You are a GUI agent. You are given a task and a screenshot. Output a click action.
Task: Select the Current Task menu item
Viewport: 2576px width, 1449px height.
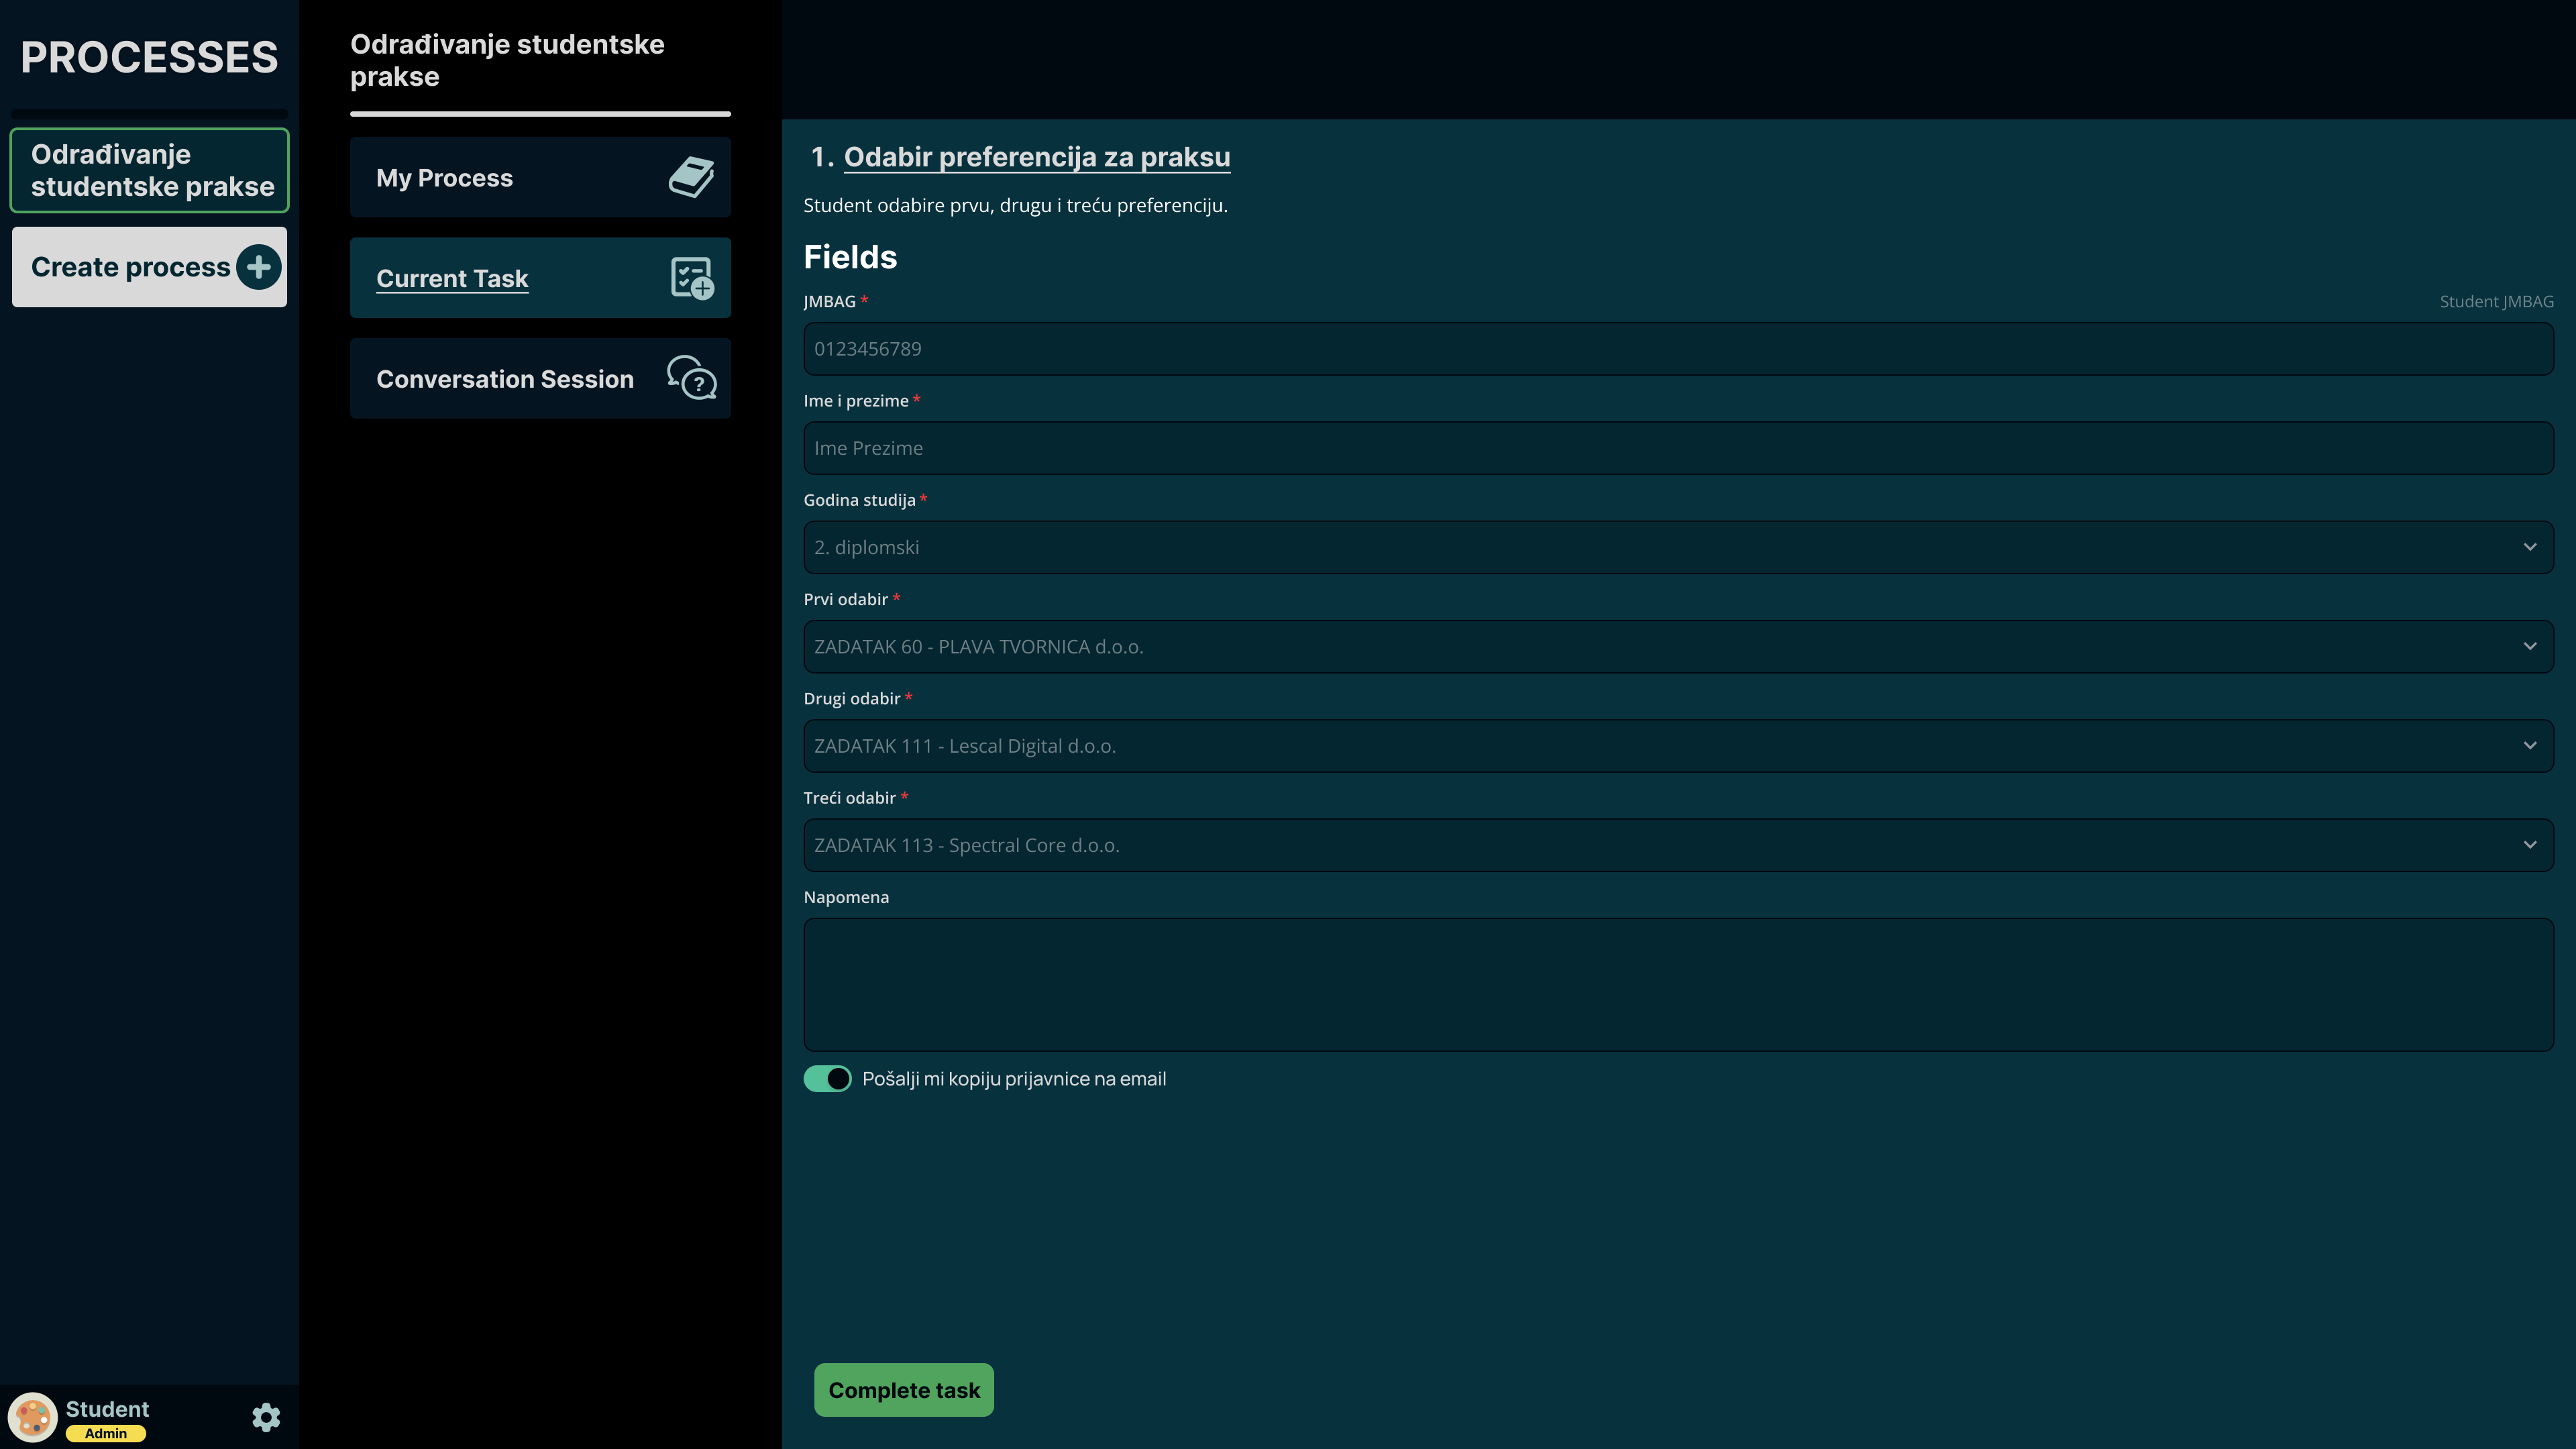(452, 279)
